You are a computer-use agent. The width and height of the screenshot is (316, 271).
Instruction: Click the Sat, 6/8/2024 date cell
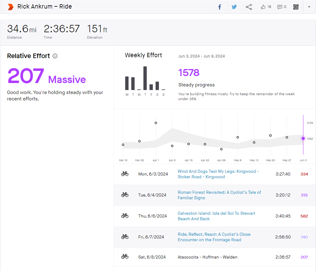152,257
